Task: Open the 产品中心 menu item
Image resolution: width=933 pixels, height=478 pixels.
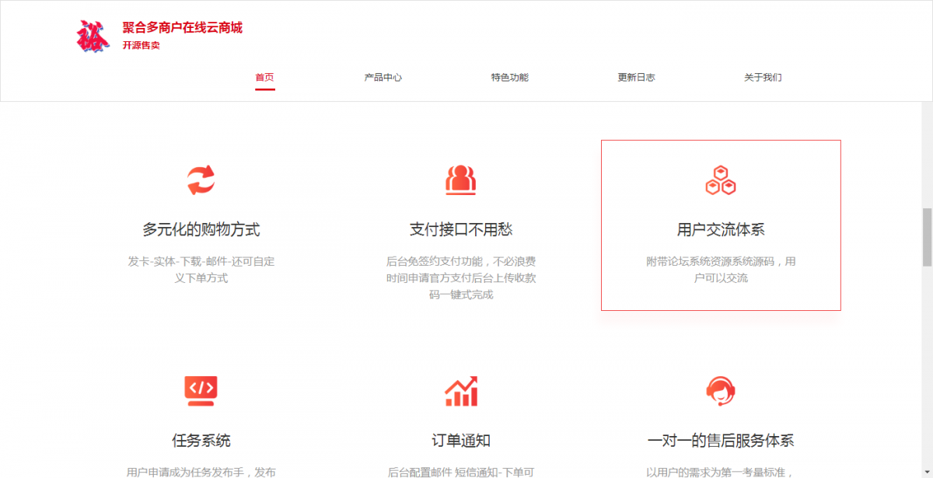Action: click(x=382, y=77)
